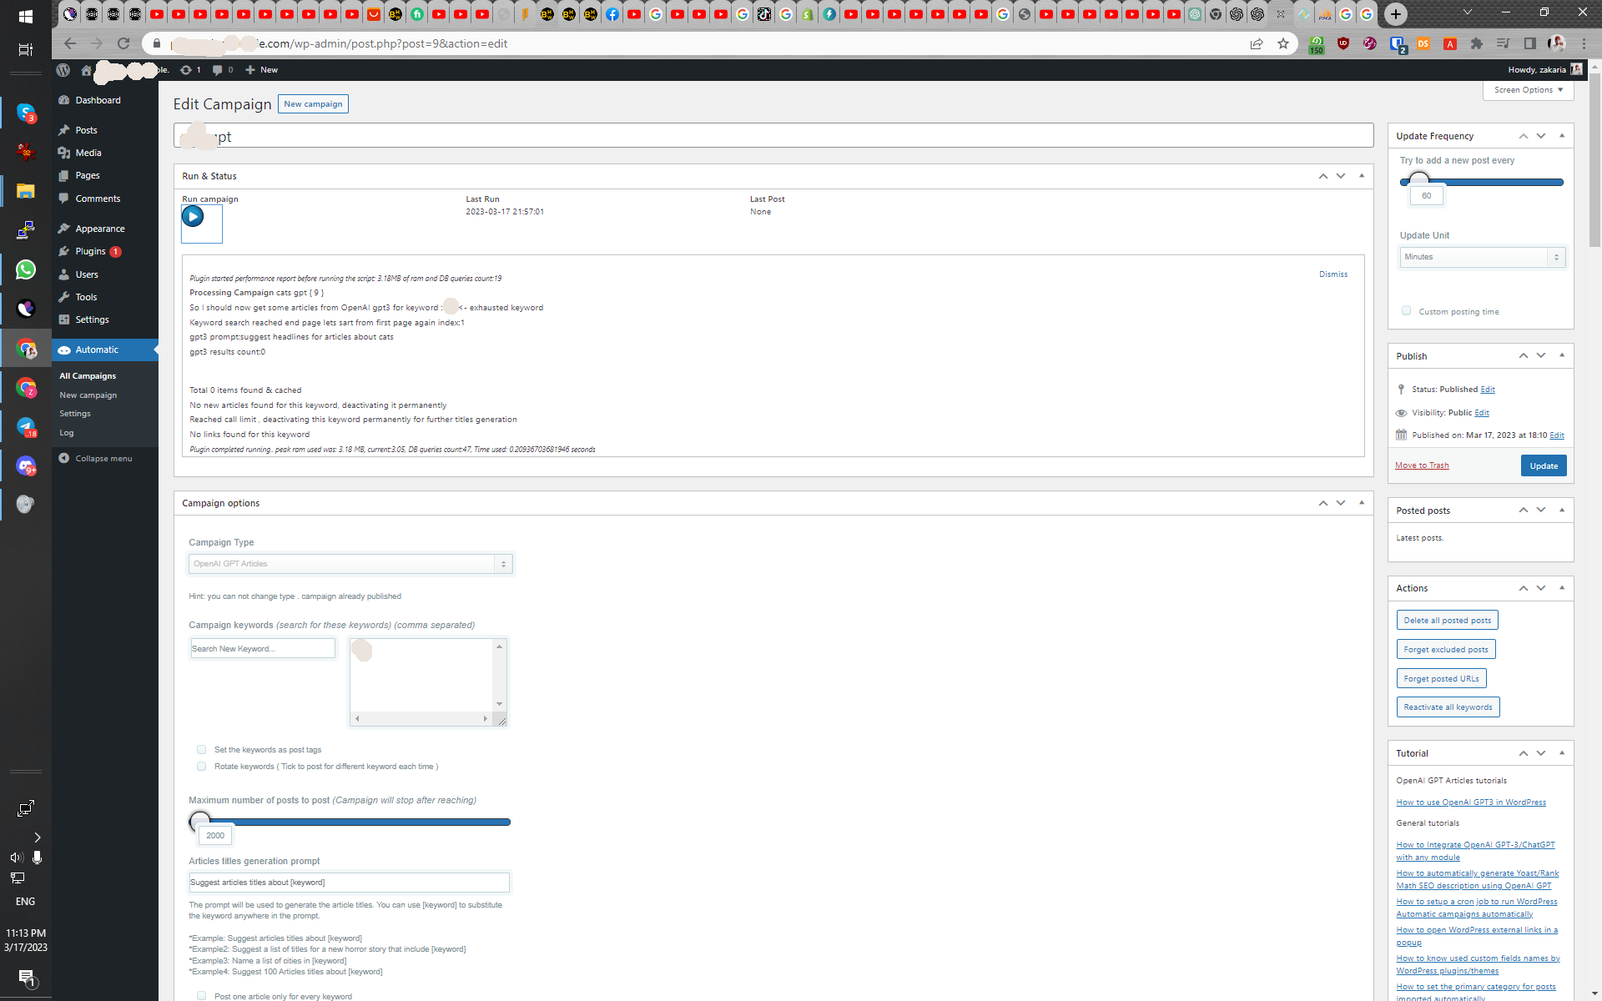Tick Set the keywords as post tags
Screen dimensions: 1602x1001
coord(201,750)
